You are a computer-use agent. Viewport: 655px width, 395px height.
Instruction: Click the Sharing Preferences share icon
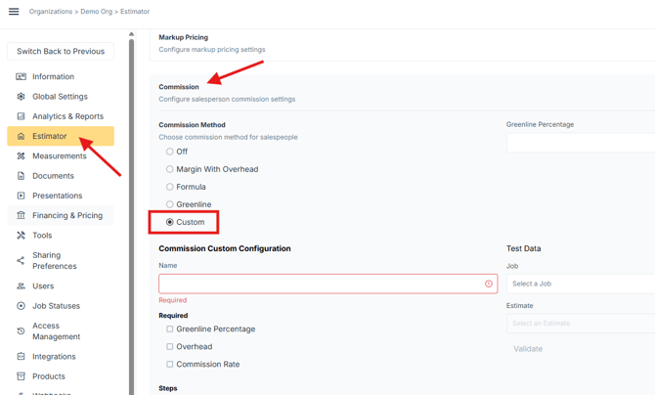(x=21, y=260)
